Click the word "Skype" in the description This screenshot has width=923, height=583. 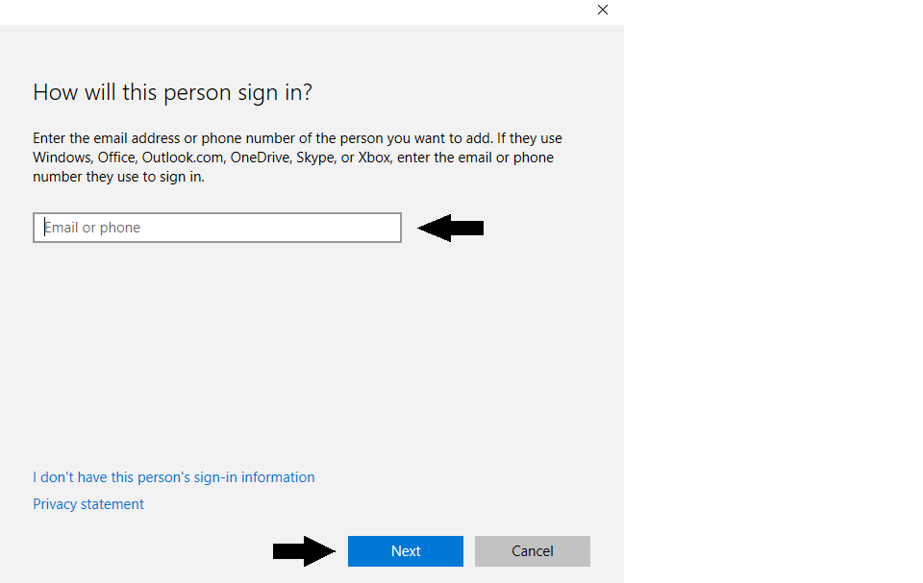click(315, 158)
